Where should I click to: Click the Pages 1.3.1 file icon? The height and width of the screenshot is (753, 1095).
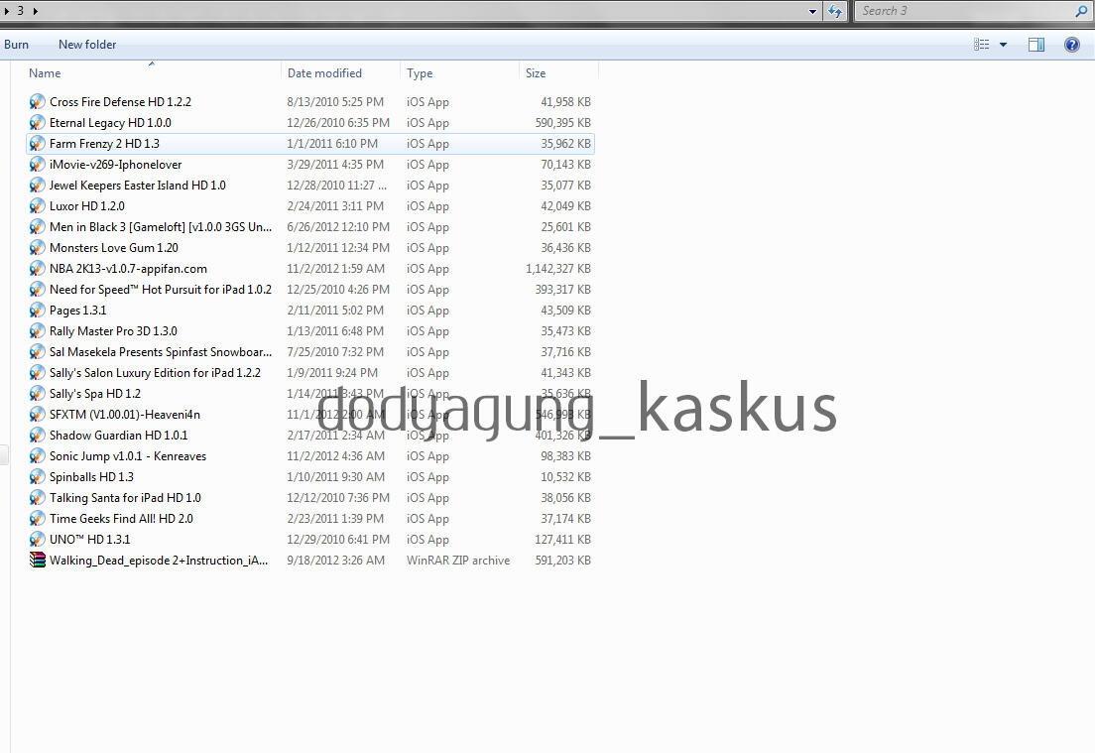click(x=37, y=311)
